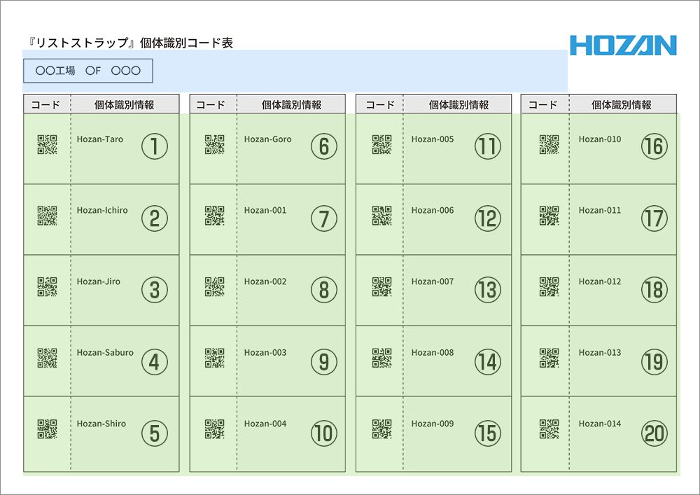Select the Hozan-003 label text
Screen dimensions: 700x495
pos(265,353)
